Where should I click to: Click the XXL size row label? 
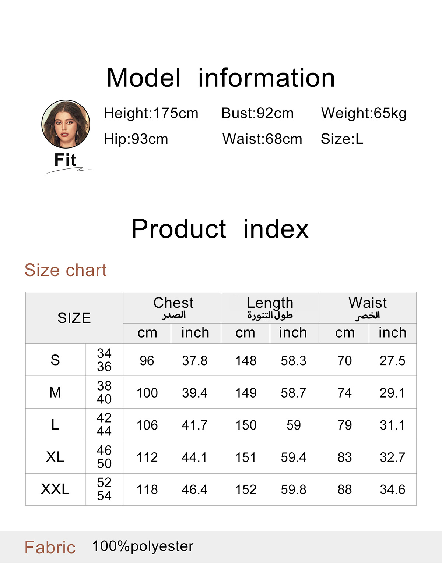click(55, 489)
